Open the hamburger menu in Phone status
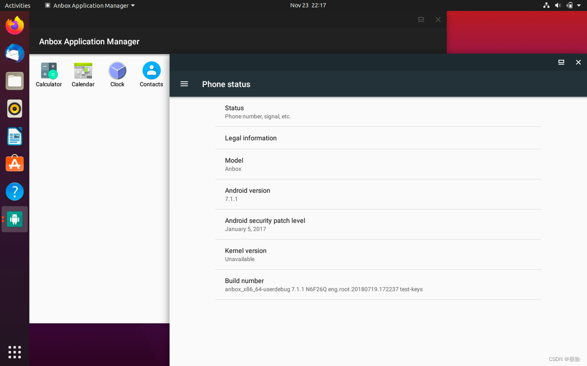587x366 pixels. click(x=184, y=84)
